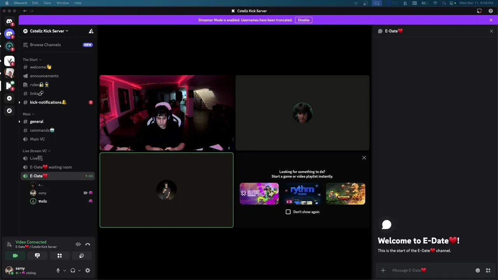Viewport: 498px width, 280px height.
Task: Open announcements channel
Action: pyautogui.click(x=57, y=76)
